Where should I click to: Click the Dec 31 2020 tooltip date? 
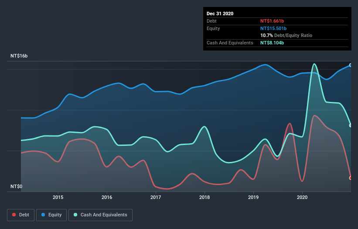[220, 13]
